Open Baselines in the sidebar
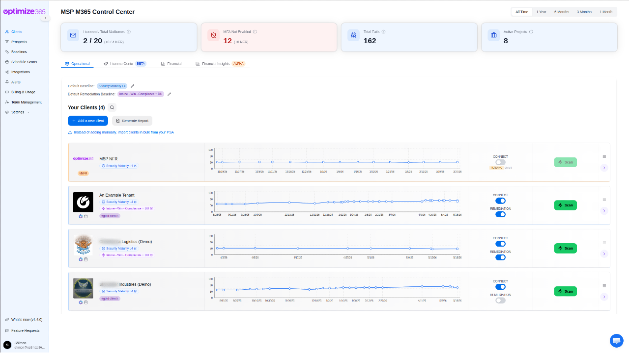This screenshot has height=353, width=629. 19,52
